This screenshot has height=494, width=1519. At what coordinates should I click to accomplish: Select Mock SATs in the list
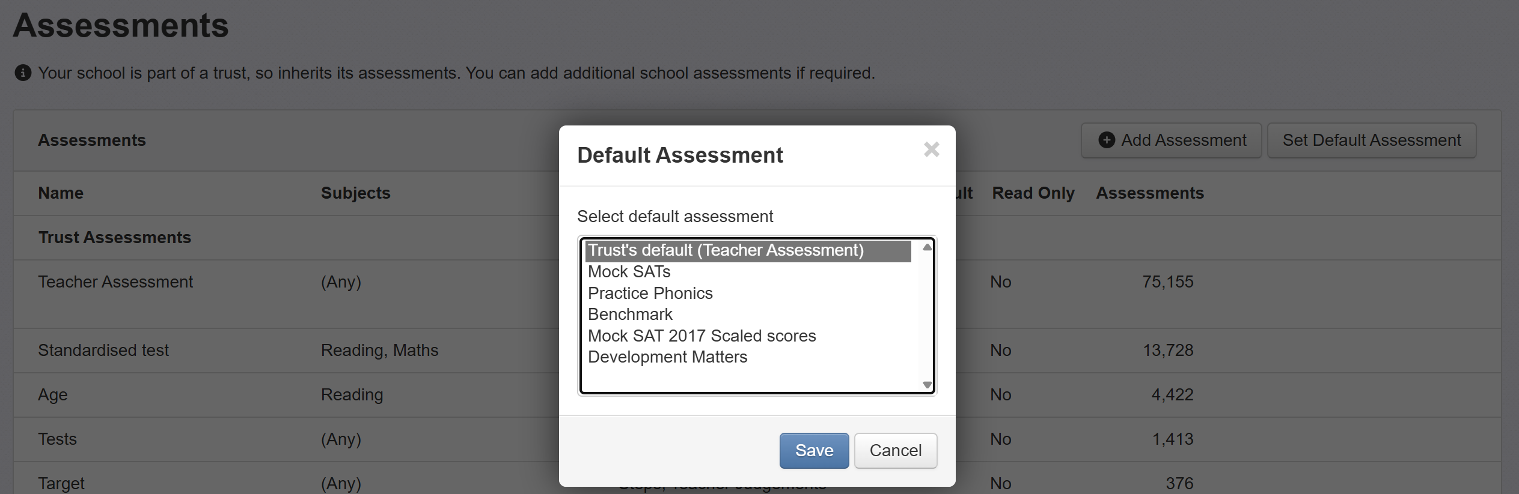pyautogui.click(x=629, y=272)
